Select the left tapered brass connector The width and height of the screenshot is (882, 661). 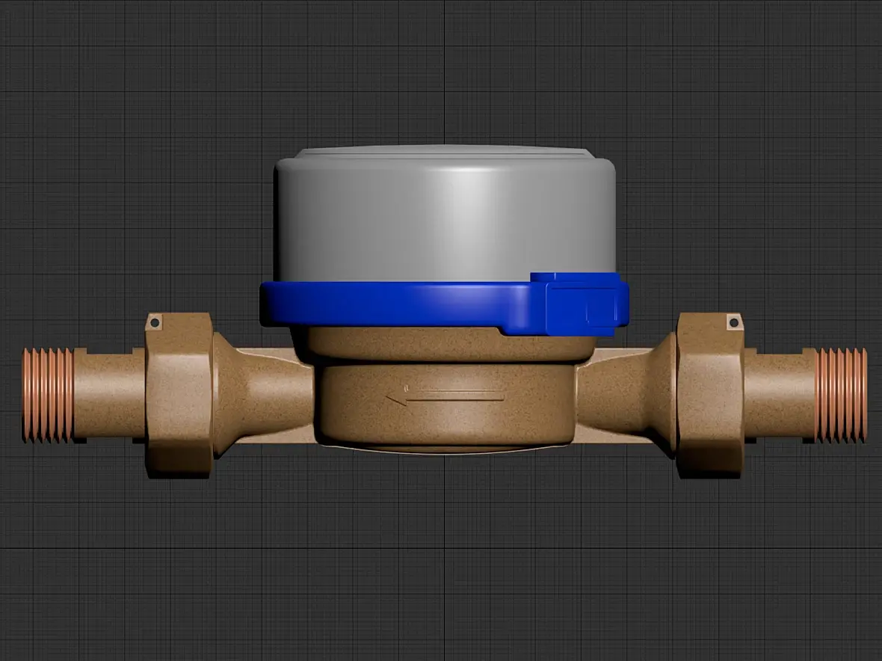[x=262, y=395]
